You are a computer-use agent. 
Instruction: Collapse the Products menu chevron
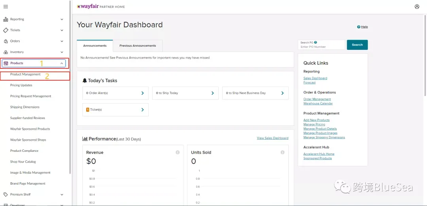click(62, 63)
